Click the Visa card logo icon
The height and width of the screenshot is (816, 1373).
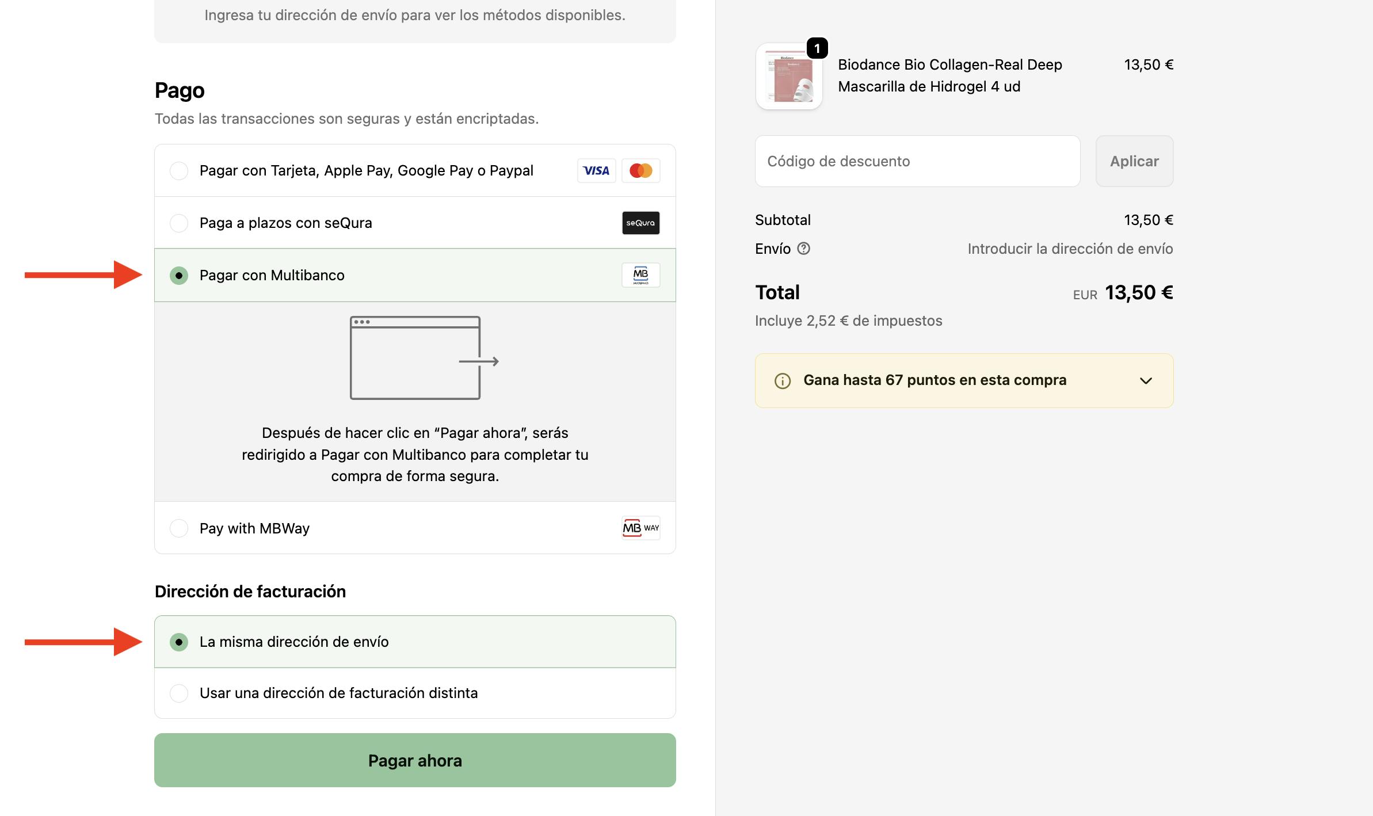pos(596,170)
